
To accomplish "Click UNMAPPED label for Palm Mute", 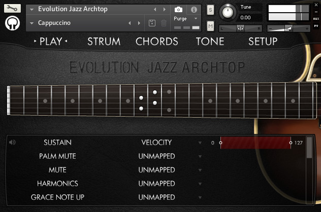I will tap(156, 156).
